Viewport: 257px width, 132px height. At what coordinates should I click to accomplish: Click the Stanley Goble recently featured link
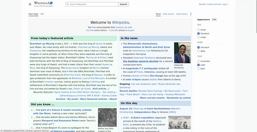pos(109,96)
